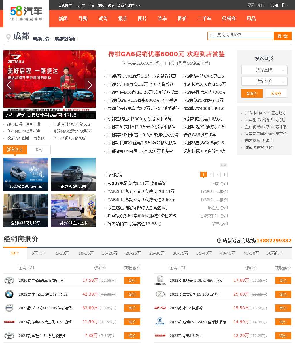Click the Honda brand logo
295x345 pixels.
click(x=160, y=280)
